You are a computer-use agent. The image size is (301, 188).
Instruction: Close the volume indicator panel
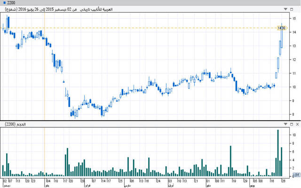(x=297, y=124)
